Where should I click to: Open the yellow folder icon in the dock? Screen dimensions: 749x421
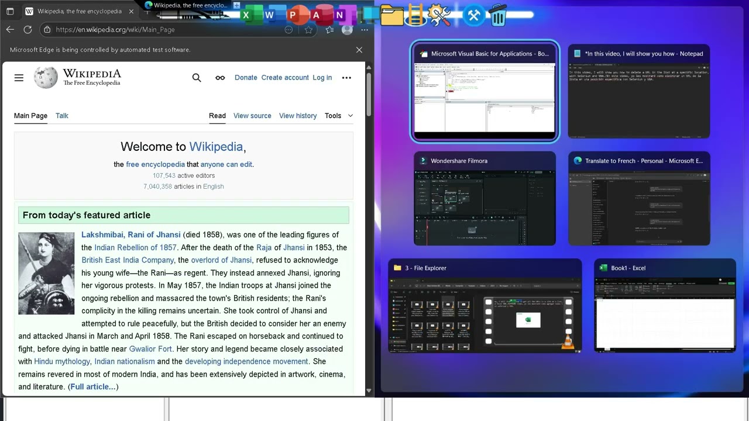391,15
